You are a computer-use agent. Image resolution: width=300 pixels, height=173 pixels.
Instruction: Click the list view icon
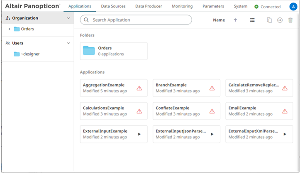point(252,20)
